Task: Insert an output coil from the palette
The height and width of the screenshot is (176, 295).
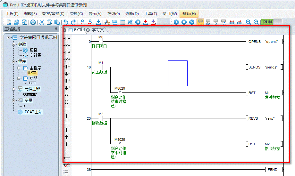Action: [x=67, y=95]
